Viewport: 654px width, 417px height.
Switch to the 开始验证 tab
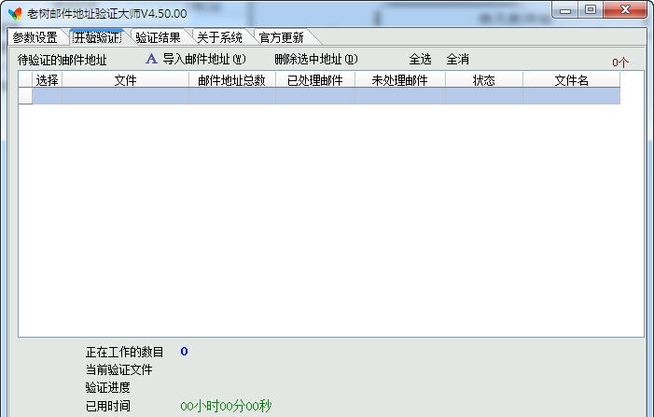[97, 37]
